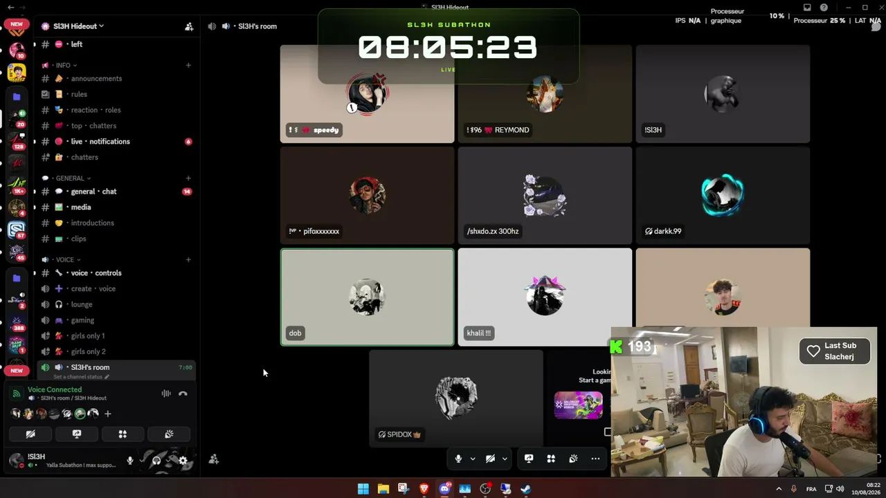Open the media channel

click(x=116, y=207)
